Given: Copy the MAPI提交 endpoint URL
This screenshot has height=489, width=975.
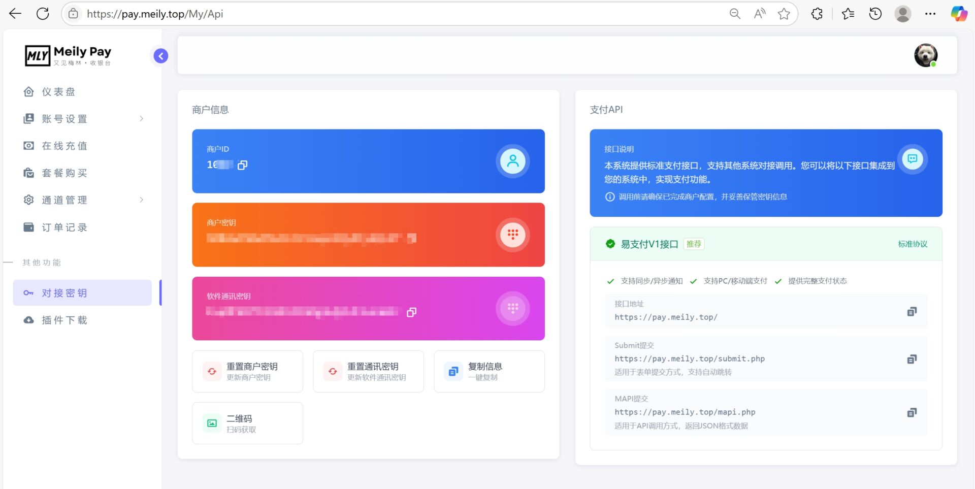Looking at the screenshot, I should [912, 412].
